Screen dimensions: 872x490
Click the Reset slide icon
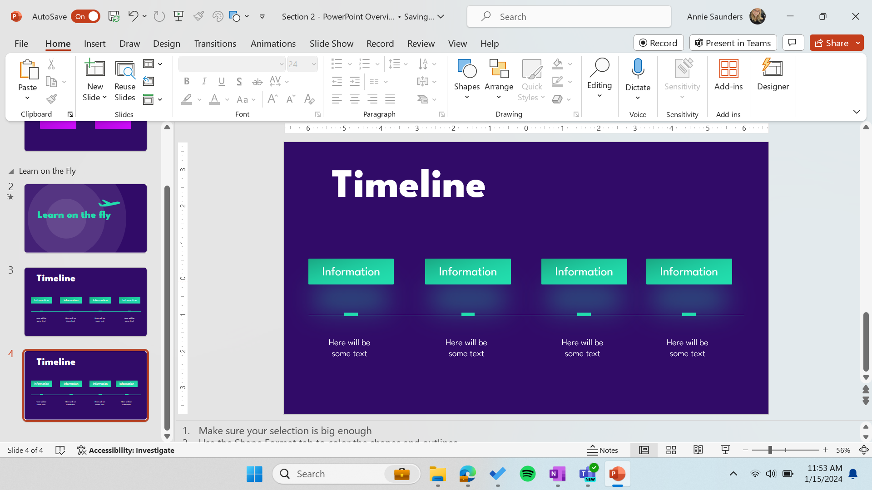tap(149, 81)
